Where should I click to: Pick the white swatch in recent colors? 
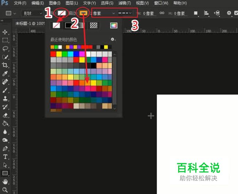[x=60, y=47]
